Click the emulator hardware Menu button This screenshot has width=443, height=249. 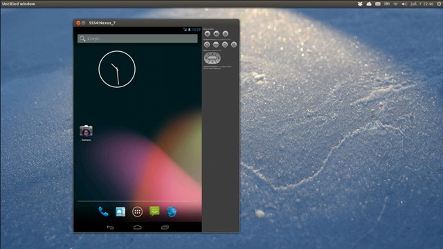(x=216, y=44)
